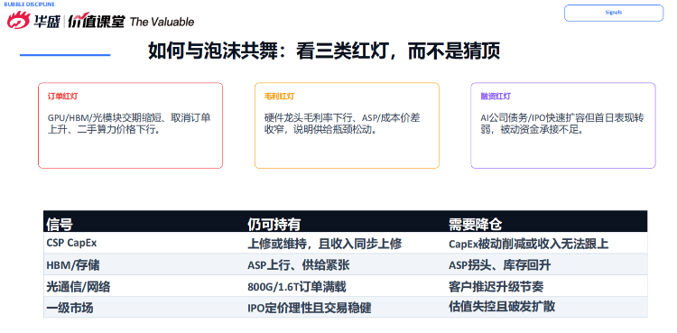
Task: Click the hardware gross margin description text
Action: coord(342,124)
